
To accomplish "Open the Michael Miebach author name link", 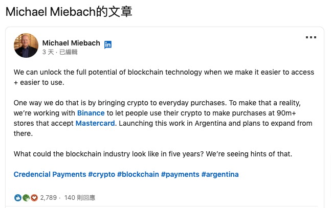I will coord(71,43).
